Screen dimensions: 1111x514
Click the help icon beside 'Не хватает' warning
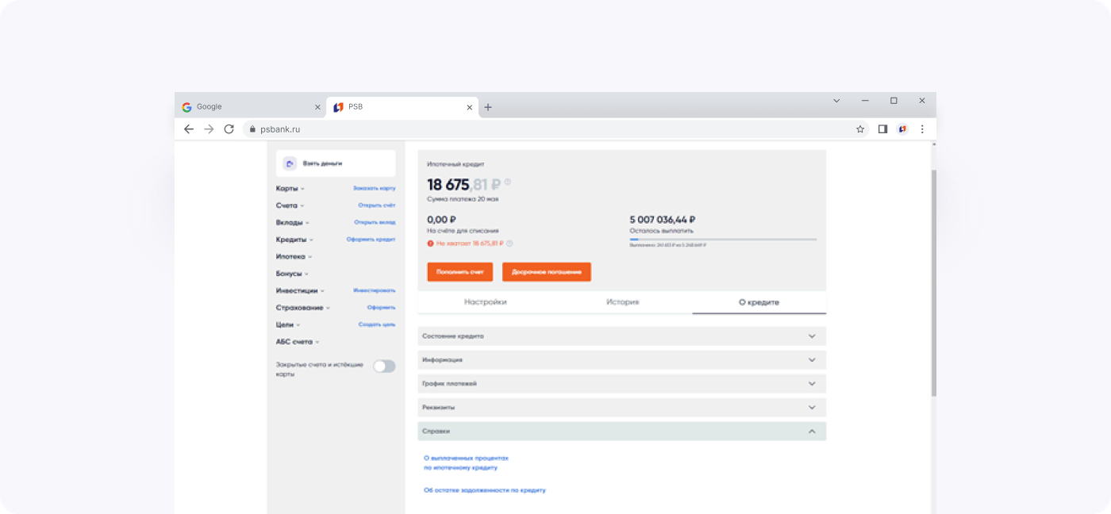pos(509,244)
